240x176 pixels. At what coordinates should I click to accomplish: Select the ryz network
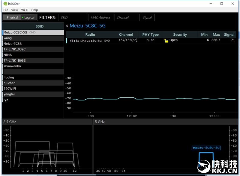click(33, 100)
